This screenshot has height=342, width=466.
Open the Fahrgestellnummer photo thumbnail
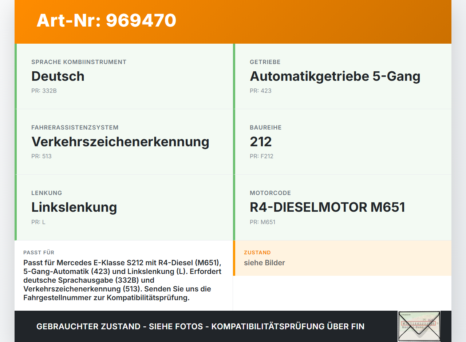pos(419,326)
